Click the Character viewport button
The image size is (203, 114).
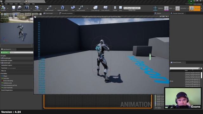tap(28, 14)
